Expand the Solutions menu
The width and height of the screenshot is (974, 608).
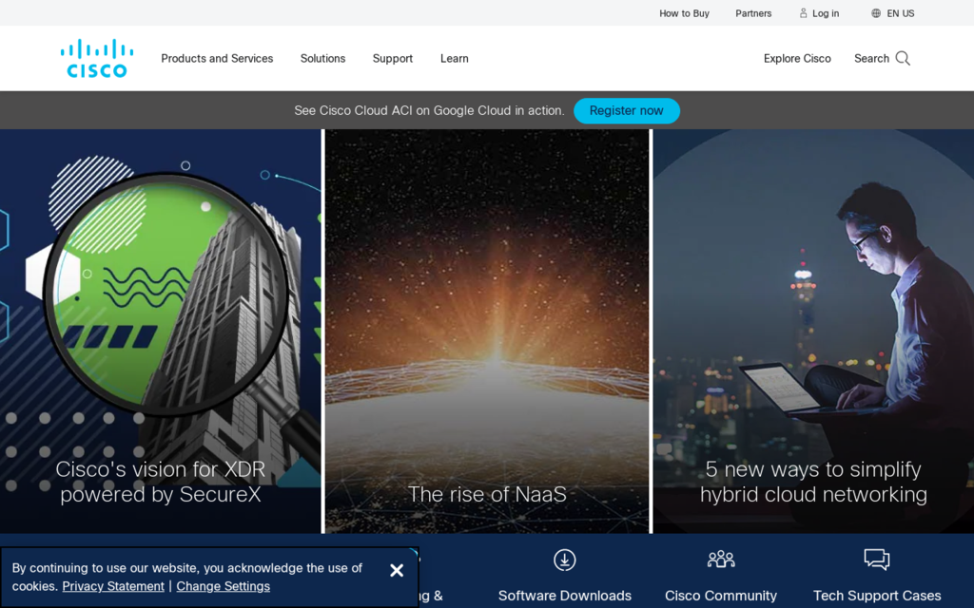pyautogui.click(x=322, y=59)
